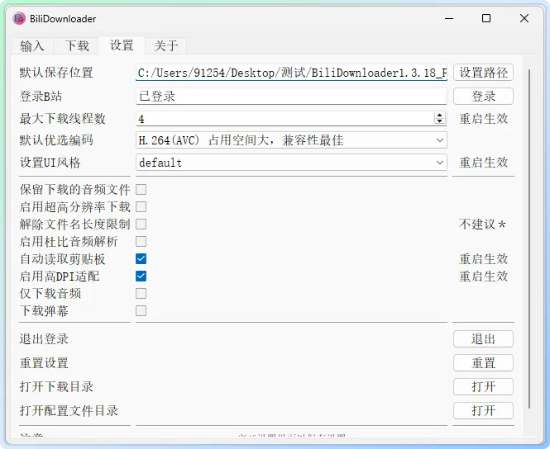Screen dimensions: 550x449
Task: Click the 登录 button
Action: 483,97
